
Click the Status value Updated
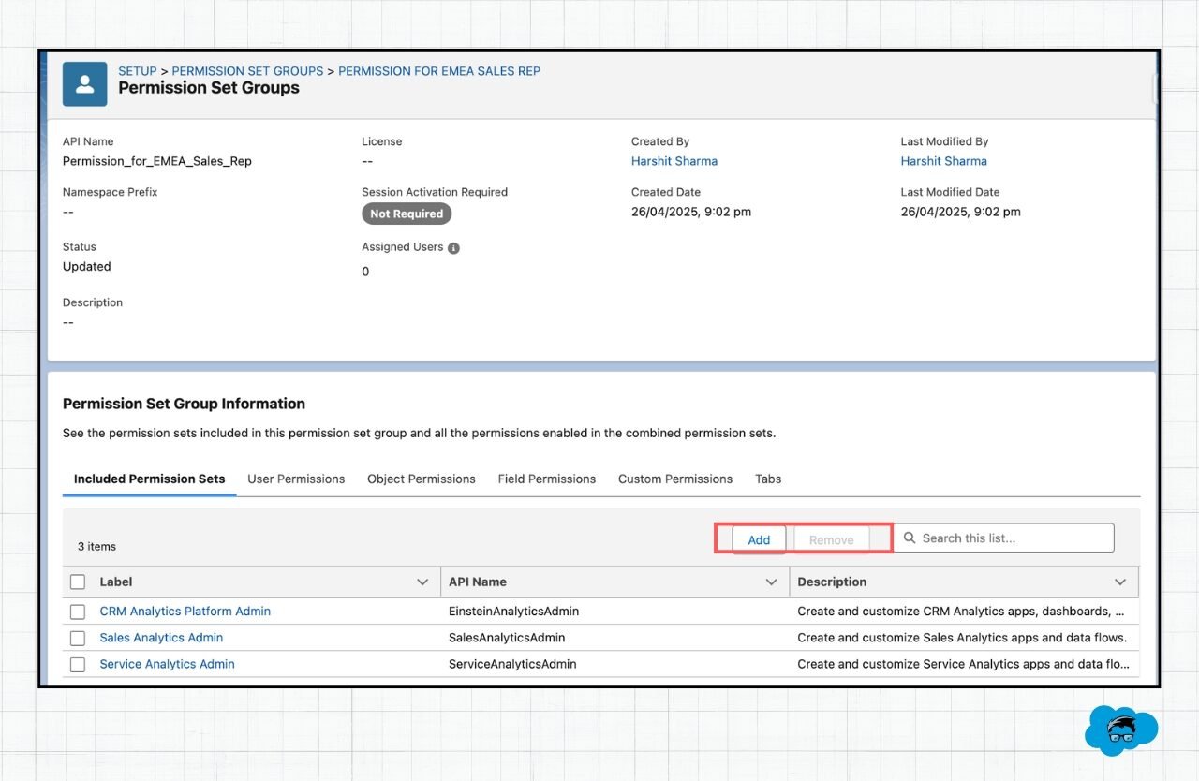coord(87,267)
